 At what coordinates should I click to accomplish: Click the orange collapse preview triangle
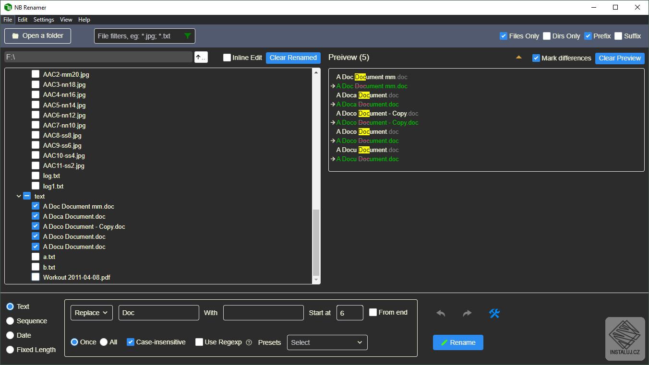pyautogui.click(x=518, y=58)
